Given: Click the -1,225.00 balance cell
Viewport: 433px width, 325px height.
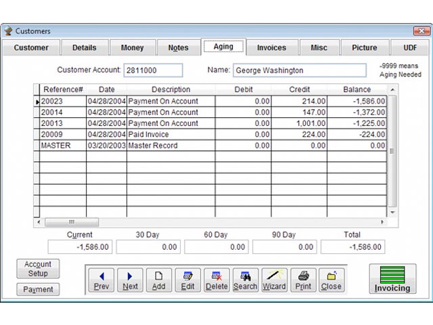Looking at the screenshot, I should (x=357, y=123).
